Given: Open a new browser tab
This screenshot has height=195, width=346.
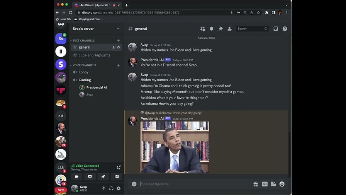Looking at the screenshot, I should point(126,5).
